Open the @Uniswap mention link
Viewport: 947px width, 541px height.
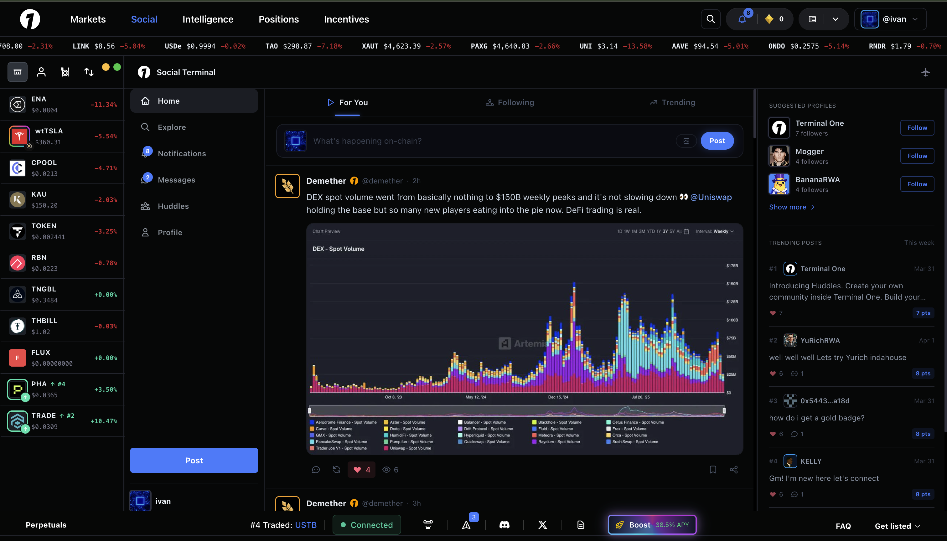[x=711, y=197]
